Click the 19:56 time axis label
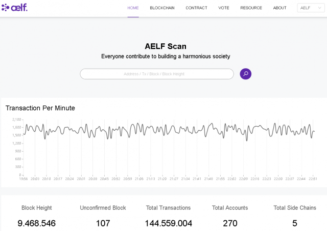Viewport: 327px width, 231px height. coord(24,179)
